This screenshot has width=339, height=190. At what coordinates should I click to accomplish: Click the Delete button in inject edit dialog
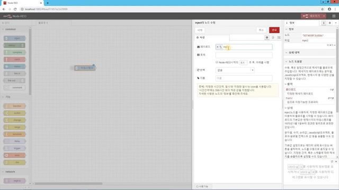coord(200,30)
